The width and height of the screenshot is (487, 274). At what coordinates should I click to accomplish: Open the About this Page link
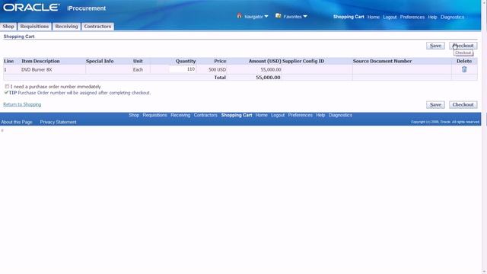tap(17, 122)
